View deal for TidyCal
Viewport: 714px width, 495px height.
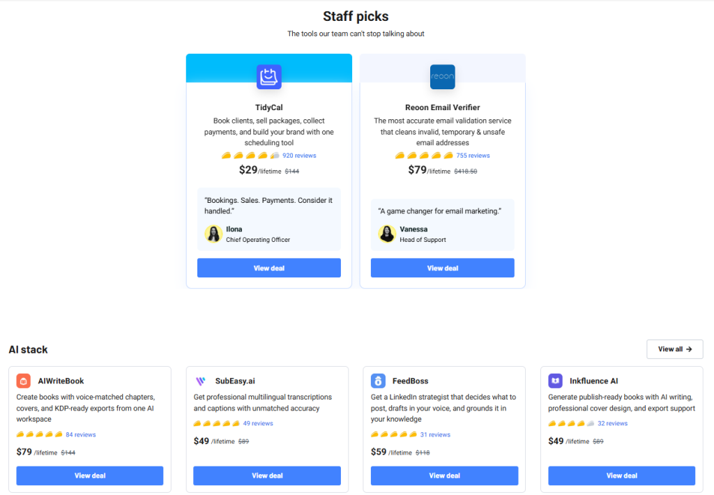268,268
